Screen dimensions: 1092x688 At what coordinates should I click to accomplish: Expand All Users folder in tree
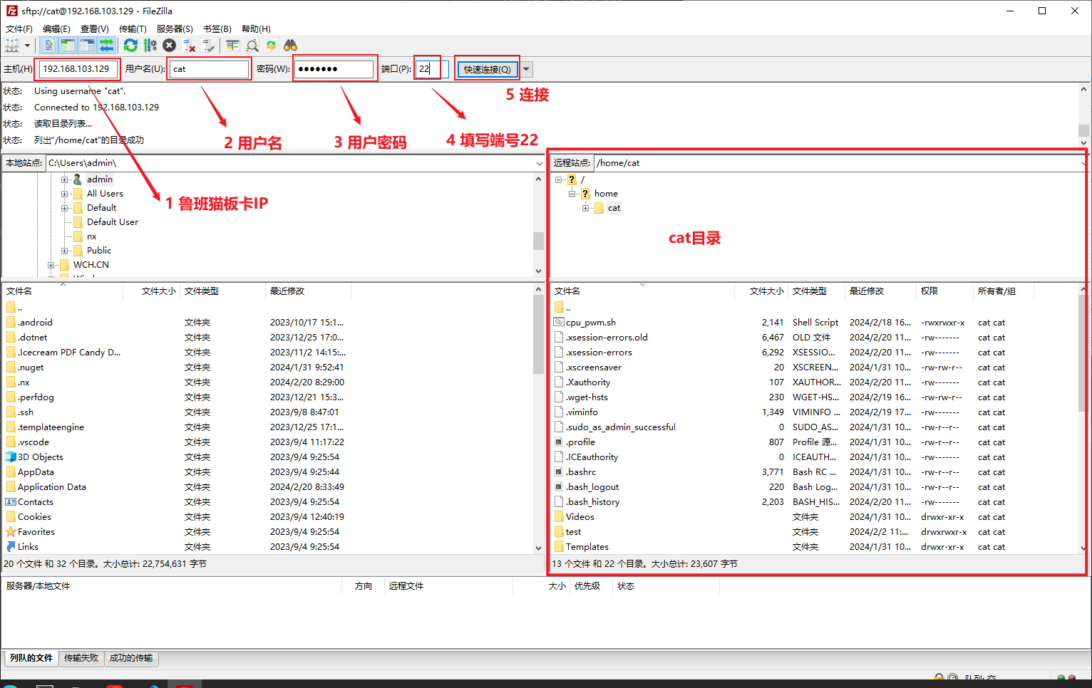tap(64, 194)
